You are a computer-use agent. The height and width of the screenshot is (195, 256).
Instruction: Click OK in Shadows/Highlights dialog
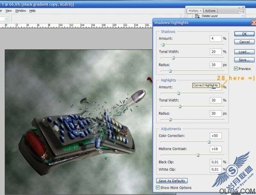tap(244, 34)
